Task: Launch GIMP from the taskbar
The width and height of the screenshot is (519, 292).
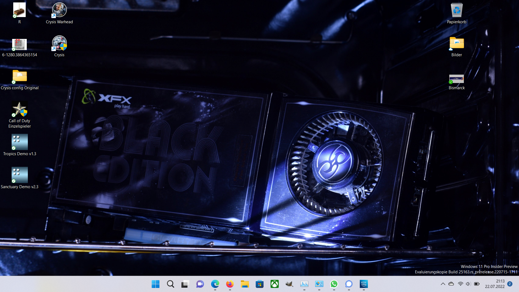Action: point(289,284)
